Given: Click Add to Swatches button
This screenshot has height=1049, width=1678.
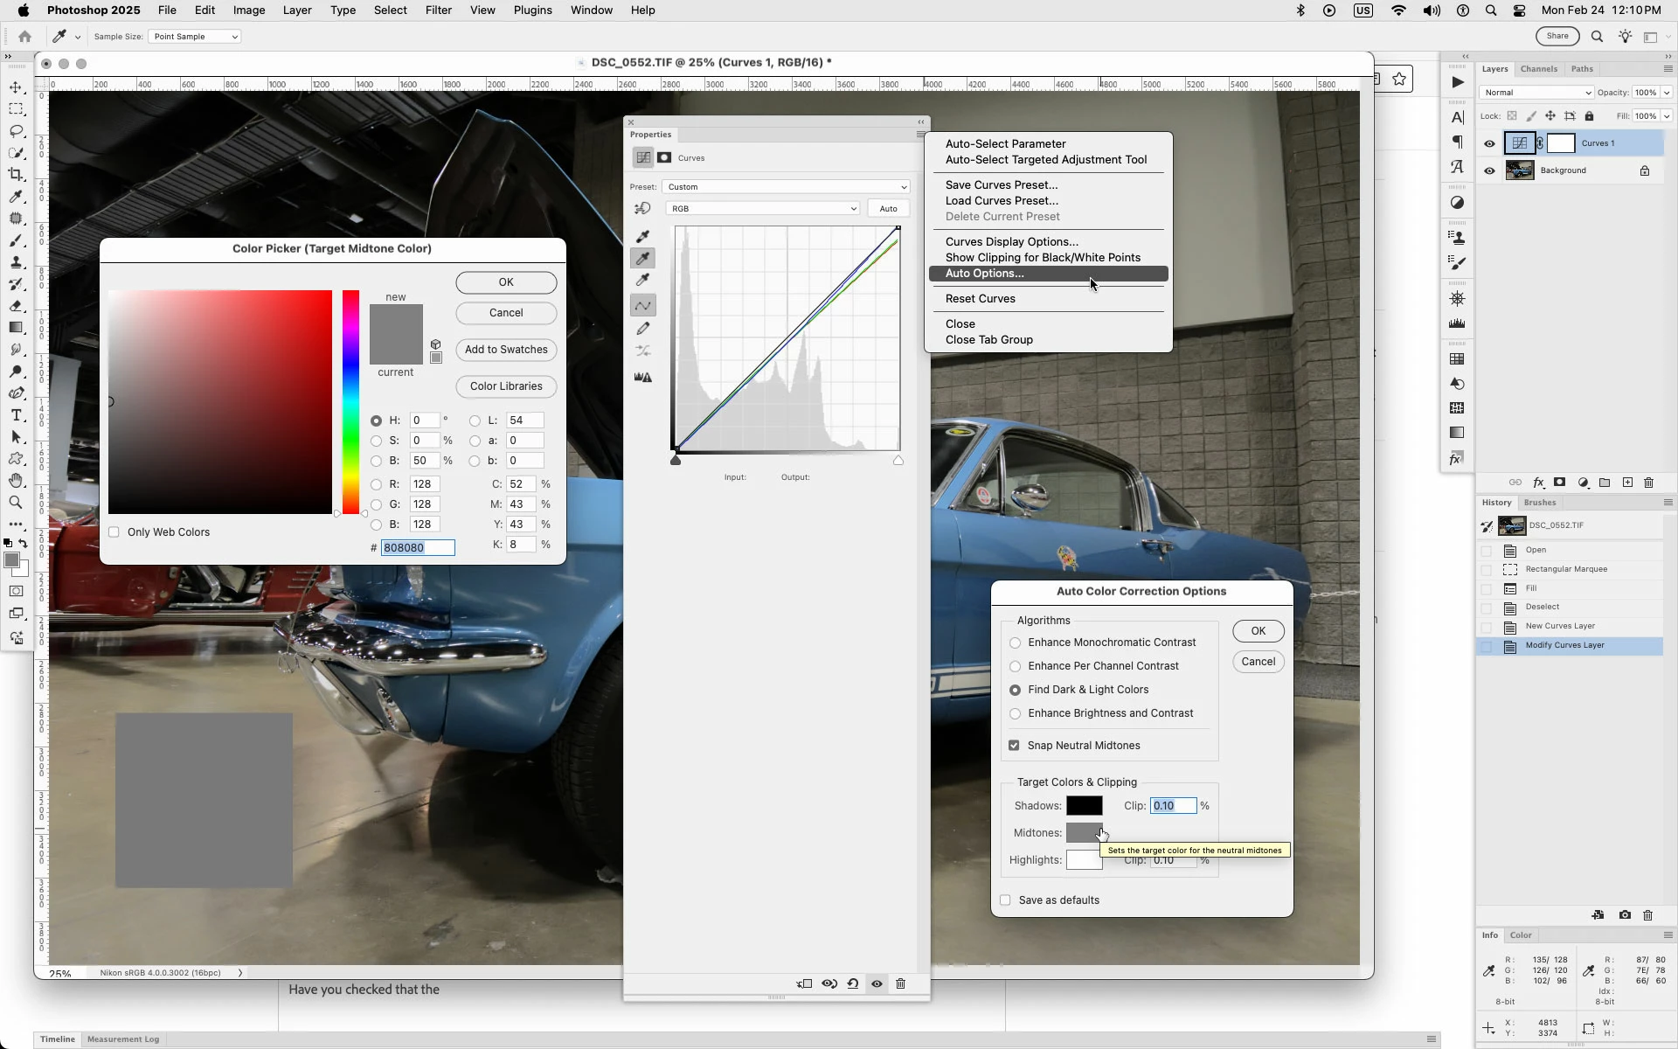Looking at the screenshot, I should tap(506, 350).
